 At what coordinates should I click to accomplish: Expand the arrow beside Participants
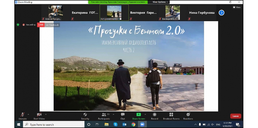[113, 115]
